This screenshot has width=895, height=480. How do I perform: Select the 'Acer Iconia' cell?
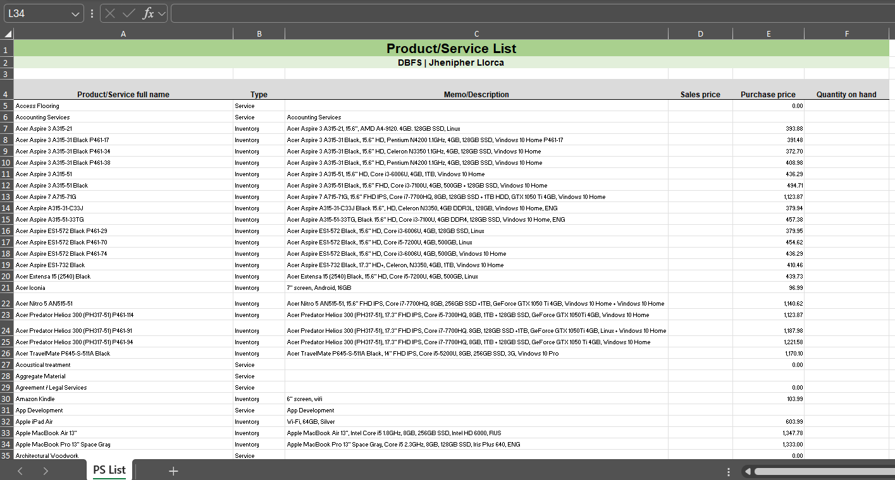[123, 288]
